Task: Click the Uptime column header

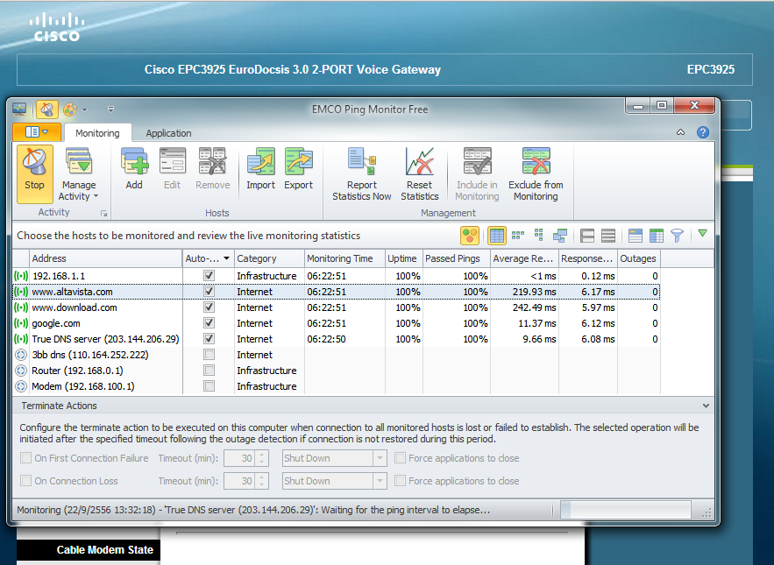Action: pyautogui.click(x=402, y=258)
